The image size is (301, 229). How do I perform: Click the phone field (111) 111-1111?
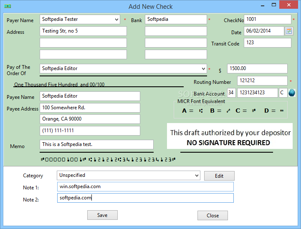point(90,131)
